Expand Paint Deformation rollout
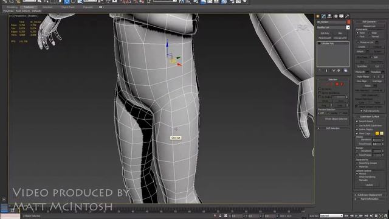389x219 pixels. (x=370, y=199)
